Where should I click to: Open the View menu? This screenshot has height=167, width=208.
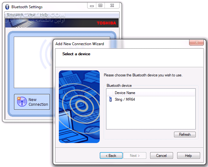point(31,15)
